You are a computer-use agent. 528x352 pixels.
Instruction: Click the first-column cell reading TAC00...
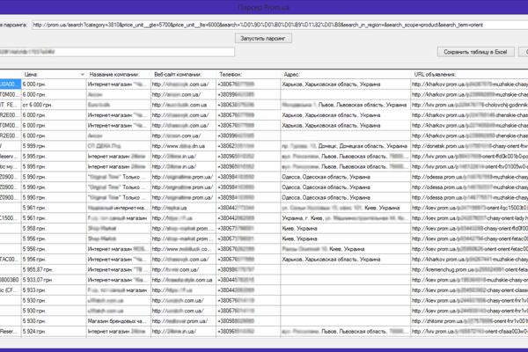pos(11,260)
